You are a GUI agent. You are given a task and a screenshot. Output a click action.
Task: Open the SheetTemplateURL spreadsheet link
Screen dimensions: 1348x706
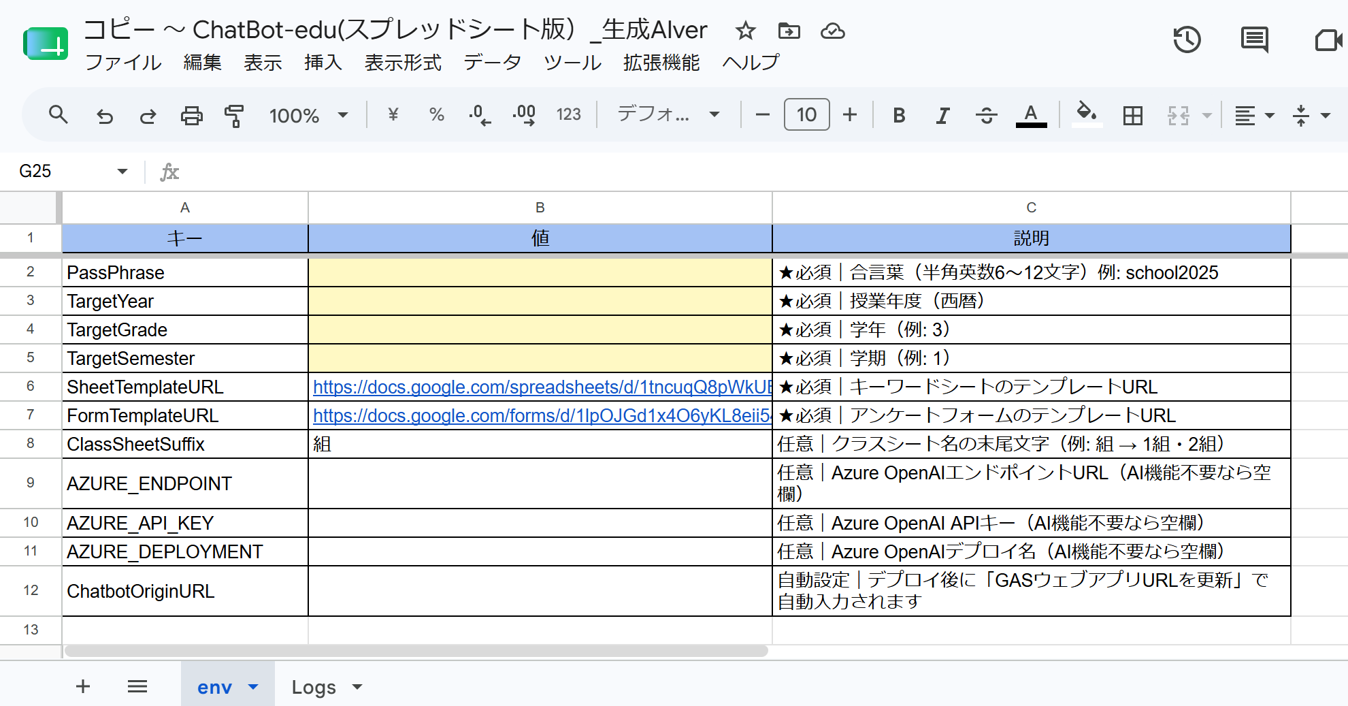[542, 387]
